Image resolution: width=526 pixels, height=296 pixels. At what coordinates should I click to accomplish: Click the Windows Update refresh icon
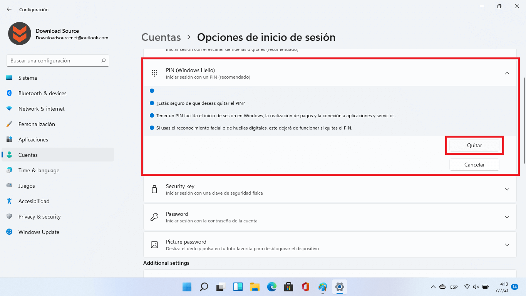pos(9,232)
